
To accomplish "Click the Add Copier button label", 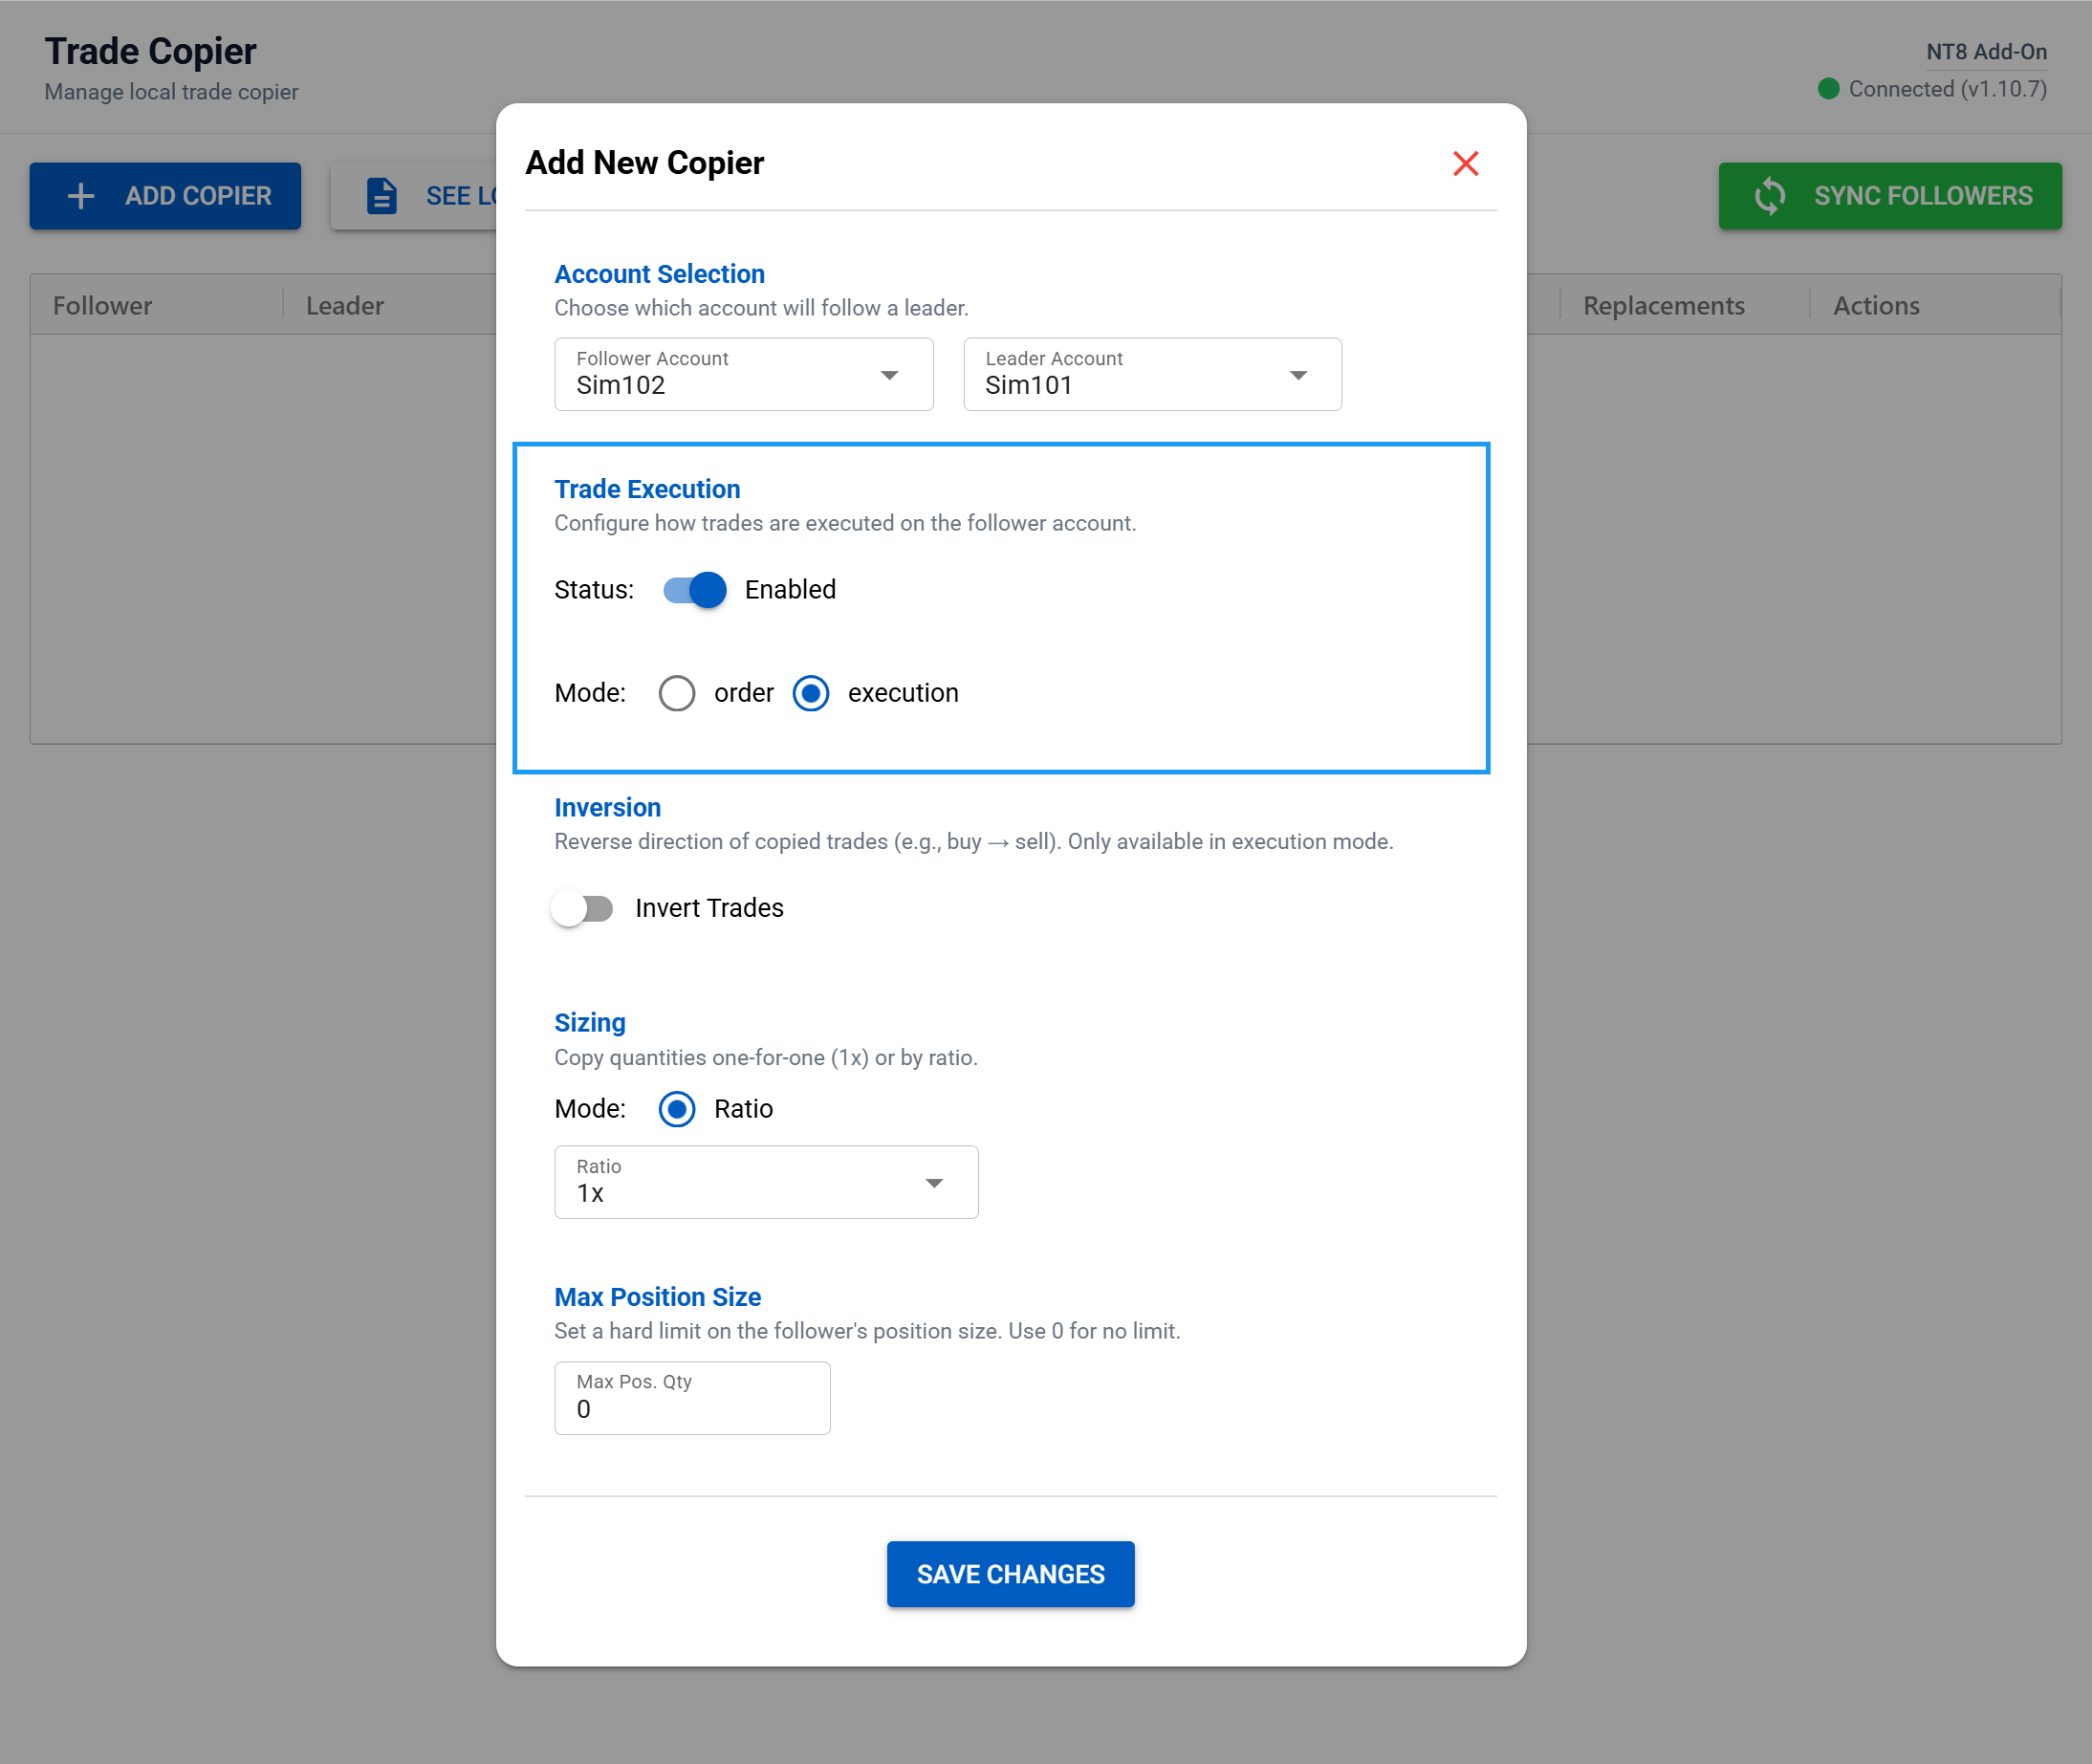I will [x=198, y=196].
